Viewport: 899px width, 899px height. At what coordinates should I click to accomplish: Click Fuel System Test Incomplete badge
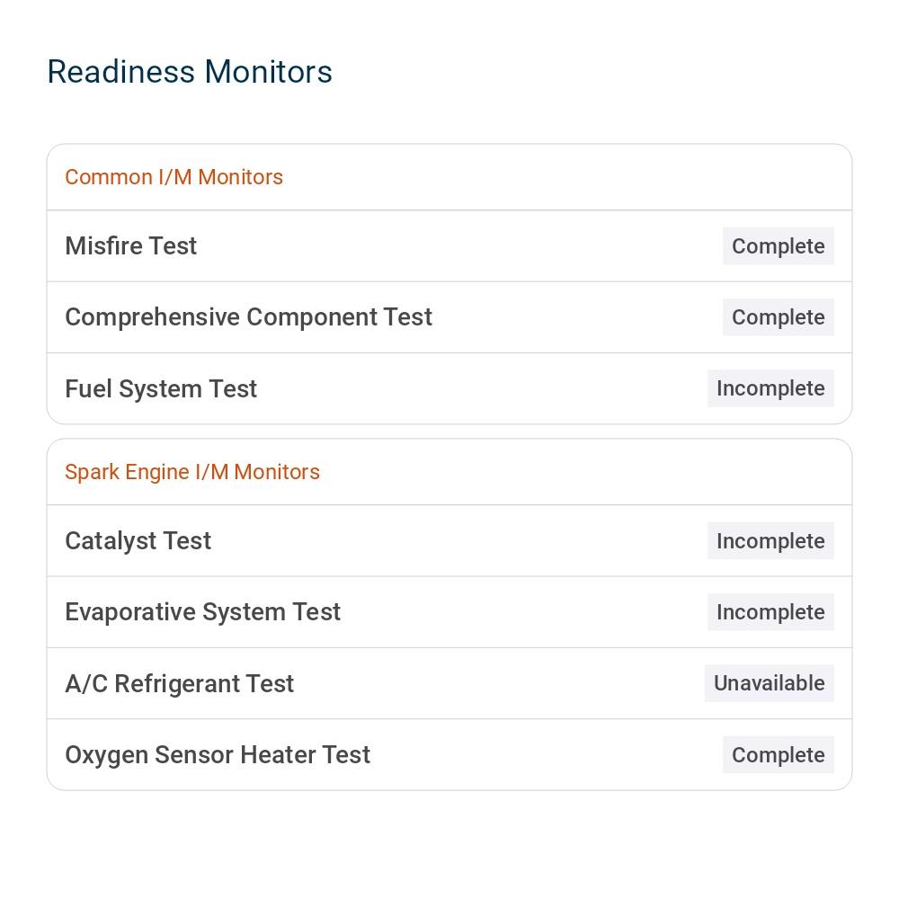(x=770, y=388)
